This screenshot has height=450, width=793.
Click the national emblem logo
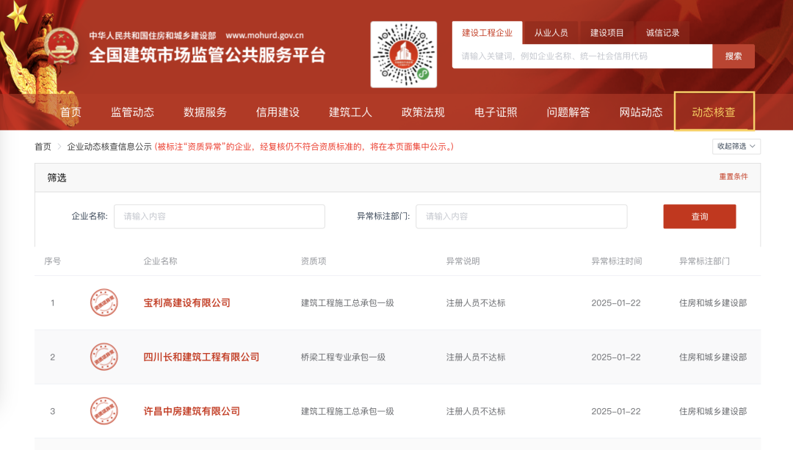click(x=61, y=46)
